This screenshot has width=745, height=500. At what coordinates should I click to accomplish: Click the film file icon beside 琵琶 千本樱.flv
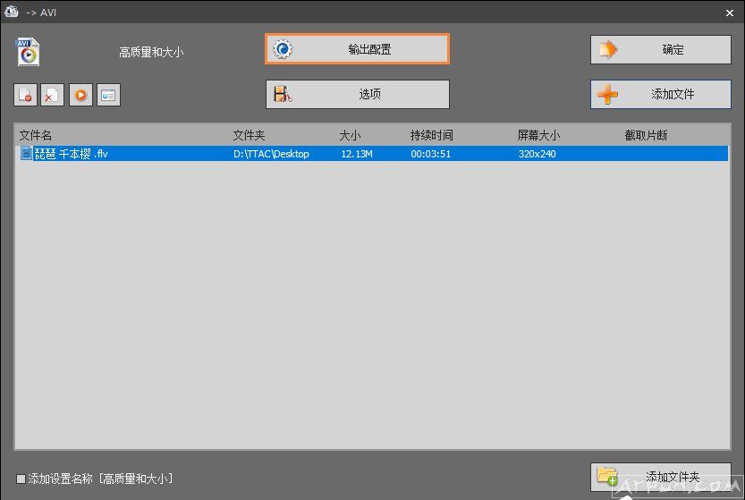27,154
